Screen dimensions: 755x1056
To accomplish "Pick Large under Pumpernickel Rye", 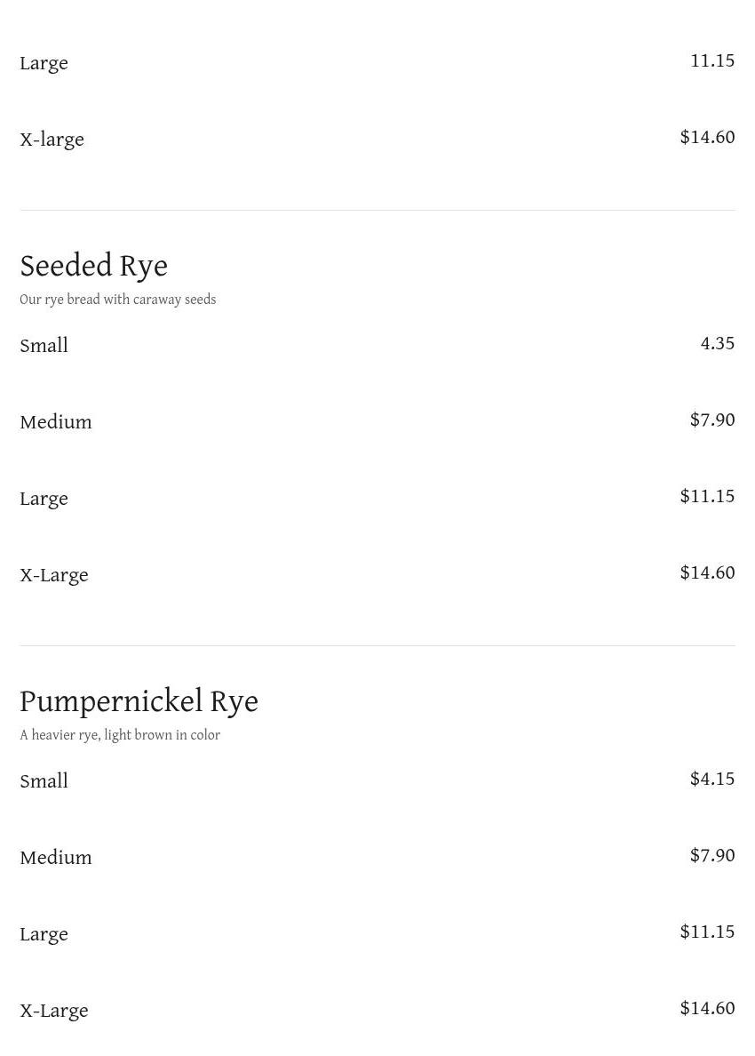I will 44,934.
